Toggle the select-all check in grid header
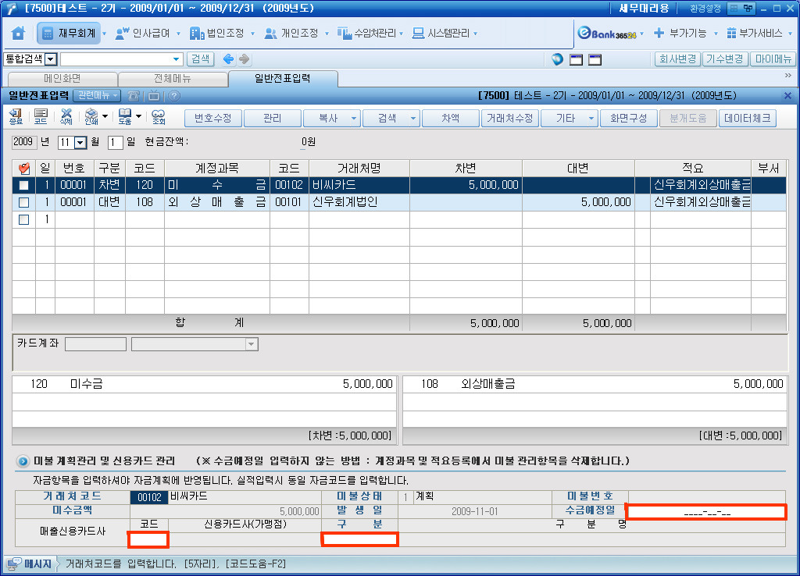Image resolution: width=800 pixels, height=576 pixels. pos(23,169)
